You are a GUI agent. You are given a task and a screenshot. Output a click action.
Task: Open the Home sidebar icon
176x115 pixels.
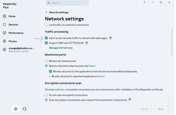5,16
